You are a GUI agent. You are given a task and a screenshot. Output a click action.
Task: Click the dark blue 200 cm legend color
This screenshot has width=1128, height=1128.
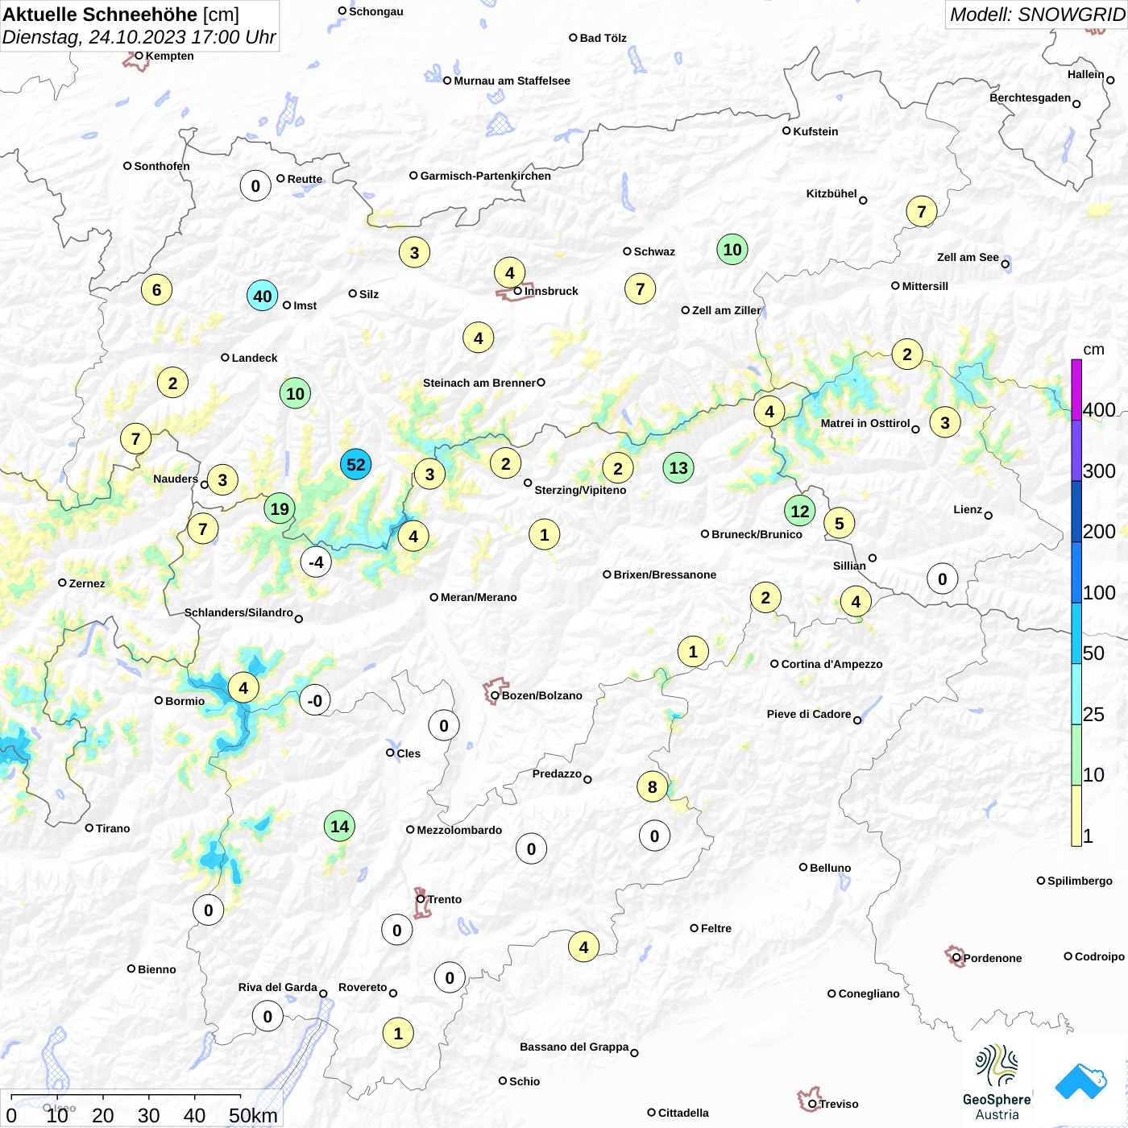click(1076, 512)
